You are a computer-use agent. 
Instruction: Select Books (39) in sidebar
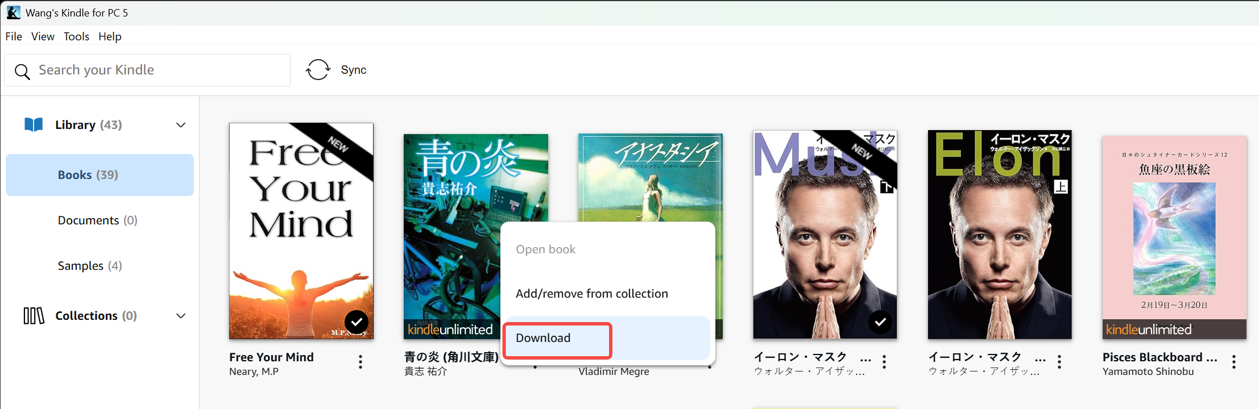click(x=100, y=175)
